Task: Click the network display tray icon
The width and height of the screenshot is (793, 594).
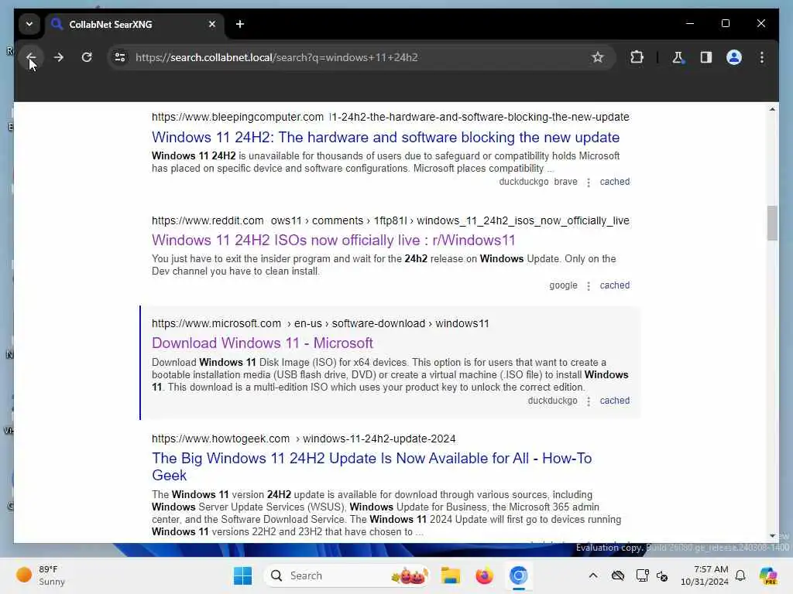Action: pyautogui.click(x=642, y=575)
